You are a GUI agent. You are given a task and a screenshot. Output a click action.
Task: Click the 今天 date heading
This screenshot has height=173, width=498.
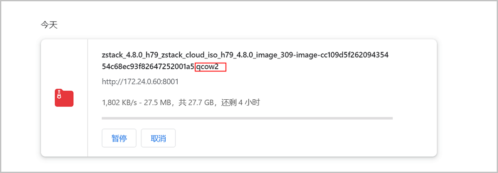(x=49, y=25)
